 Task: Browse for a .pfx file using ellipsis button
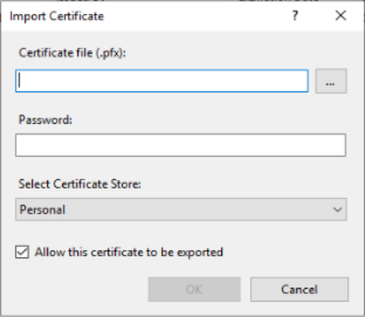(x=331, y=81)
